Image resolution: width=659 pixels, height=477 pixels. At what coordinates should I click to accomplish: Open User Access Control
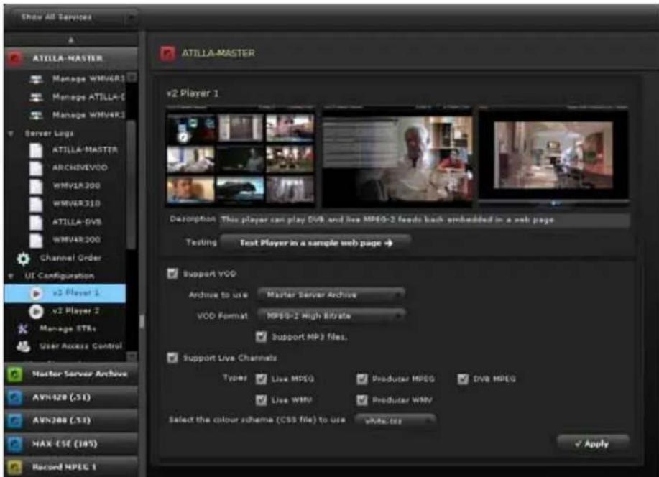coord(80,347)
